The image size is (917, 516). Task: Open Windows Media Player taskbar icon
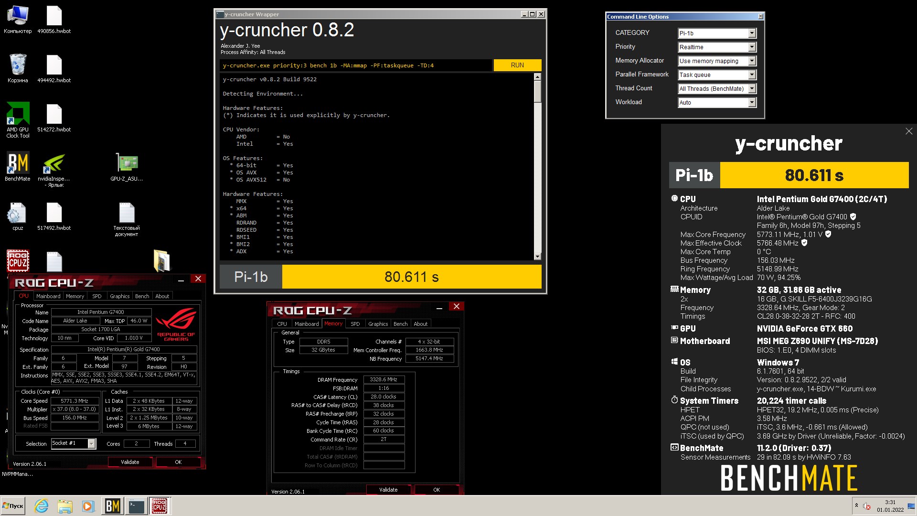coord(87,506)
